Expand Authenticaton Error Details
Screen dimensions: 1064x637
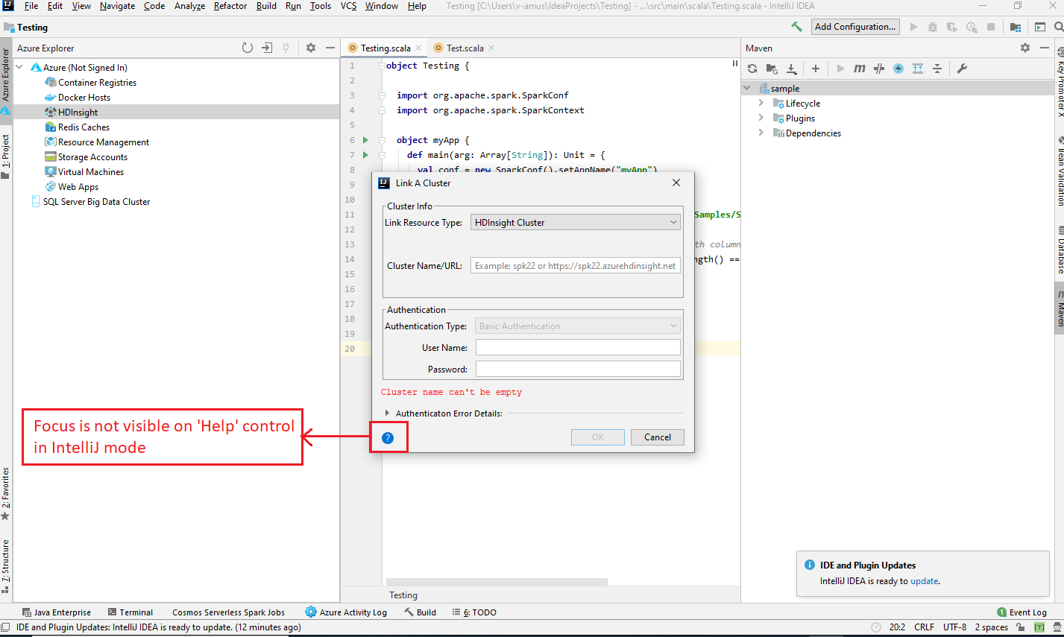pyautogui.click(x=387, y=413)
